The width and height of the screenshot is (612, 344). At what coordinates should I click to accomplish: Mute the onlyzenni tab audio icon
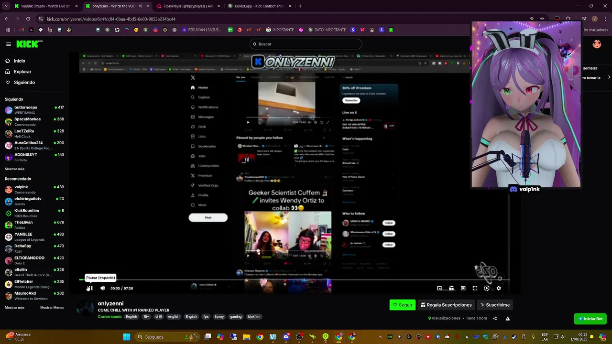[x=141, y=6]
